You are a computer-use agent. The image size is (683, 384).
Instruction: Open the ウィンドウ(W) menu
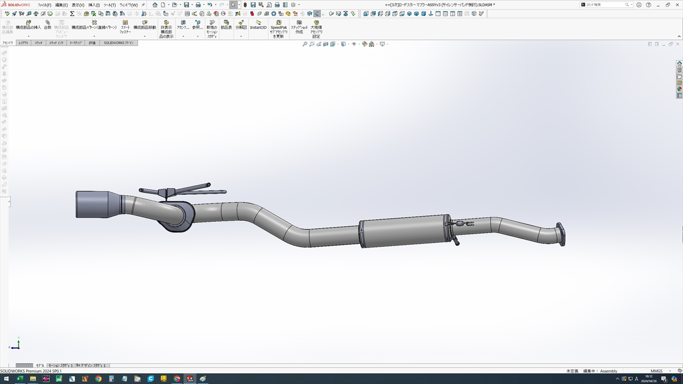[x=128, y=5]
